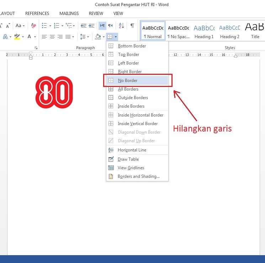
Task: Insert a Horizontal Line from borders menu
Action: (132, 150)
